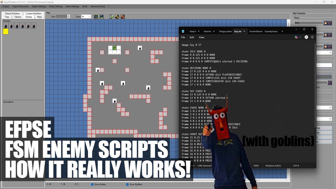Image resolution: width=336 pixels, height=189 pixels.
Task: Open the Build menu
Action: 85,6
